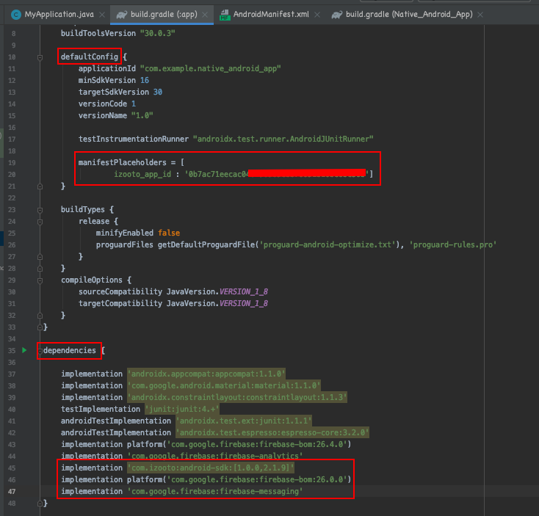Click the com.izooto:android-sdk dependency string

211,468
